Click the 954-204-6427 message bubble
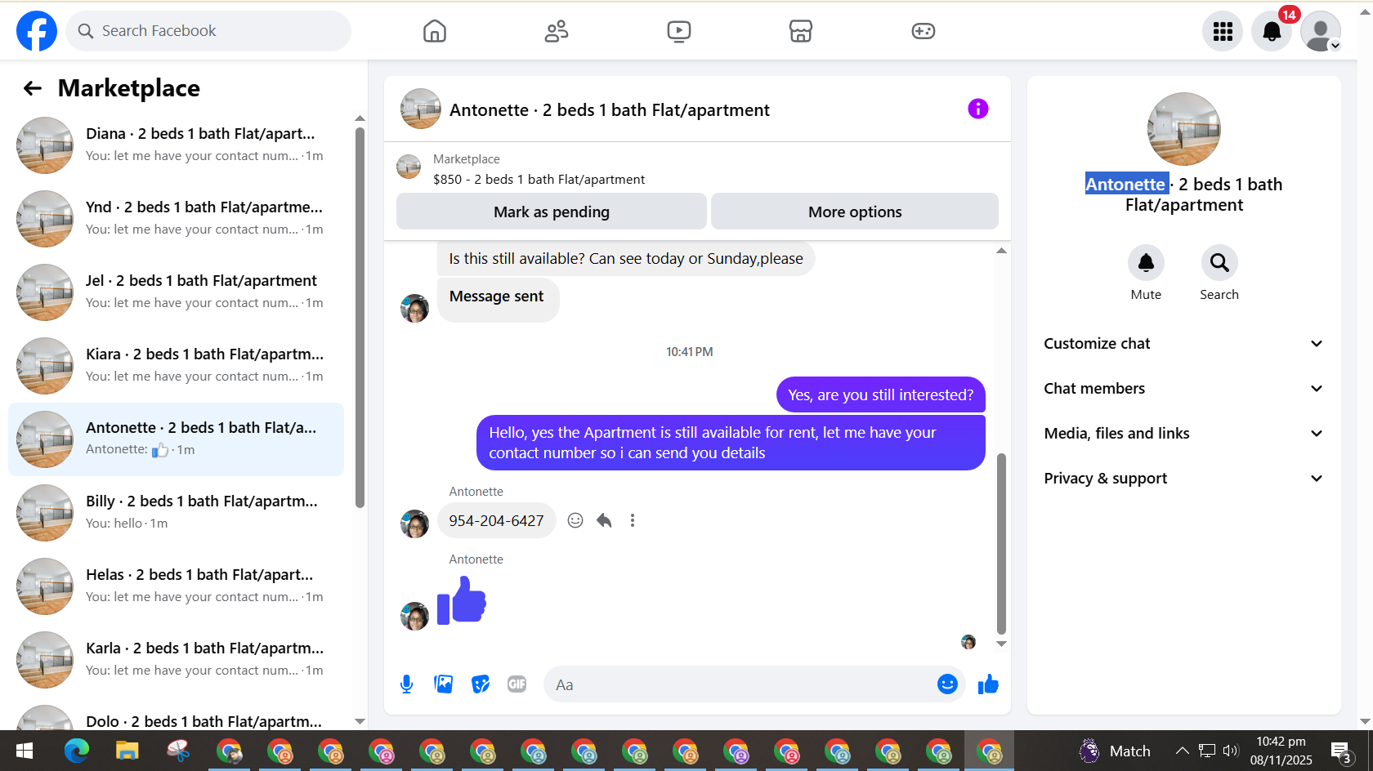This screenshot has height=771, width=1373. click(x=497, y=520)
